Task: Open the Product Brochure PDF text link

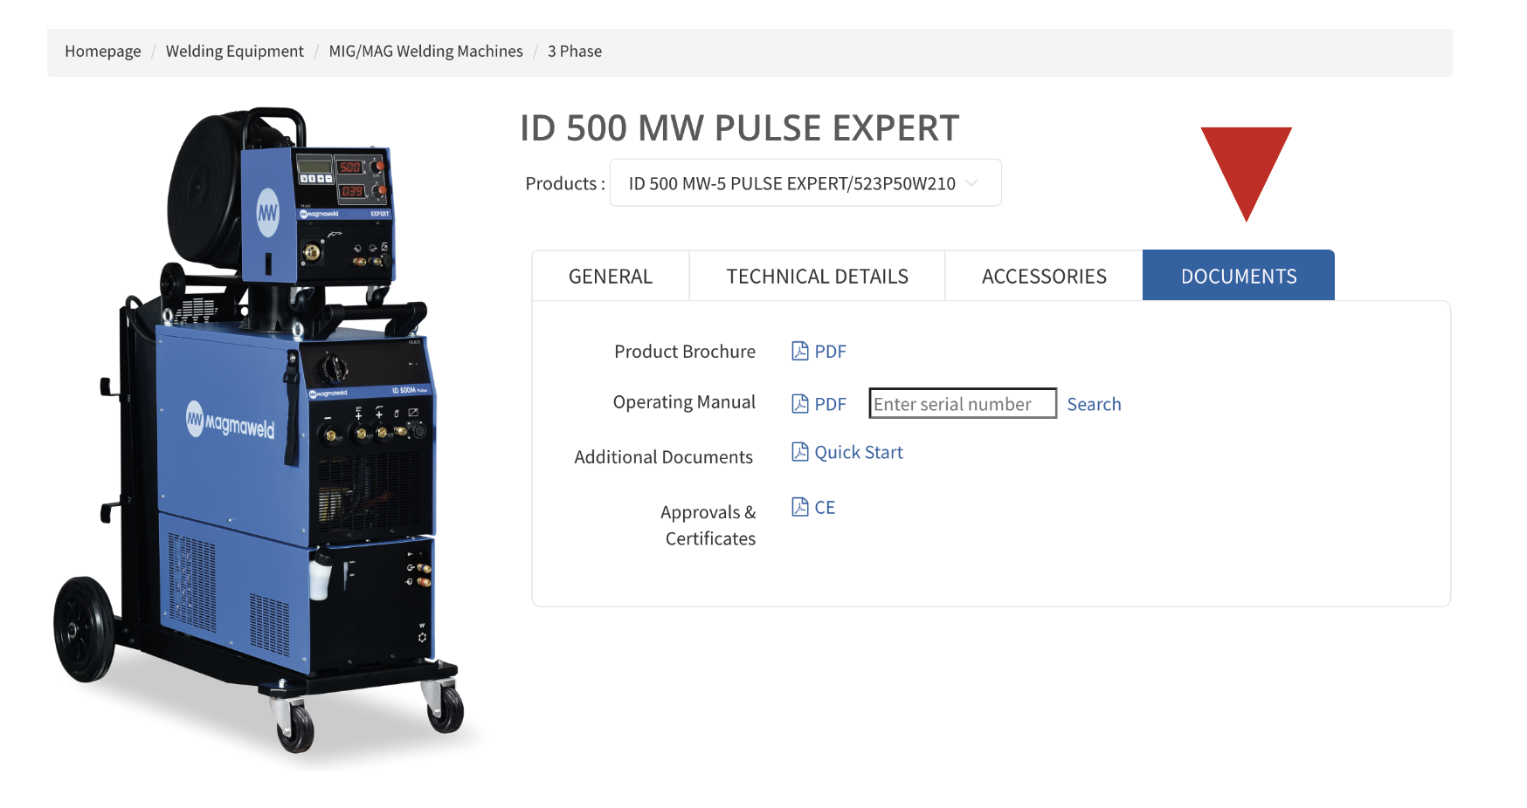Action: [830, 352]
